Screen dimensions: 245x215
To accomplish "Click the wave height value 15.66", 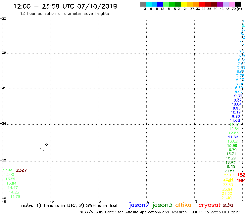I will pyautogui.click(x=232, y=146).
